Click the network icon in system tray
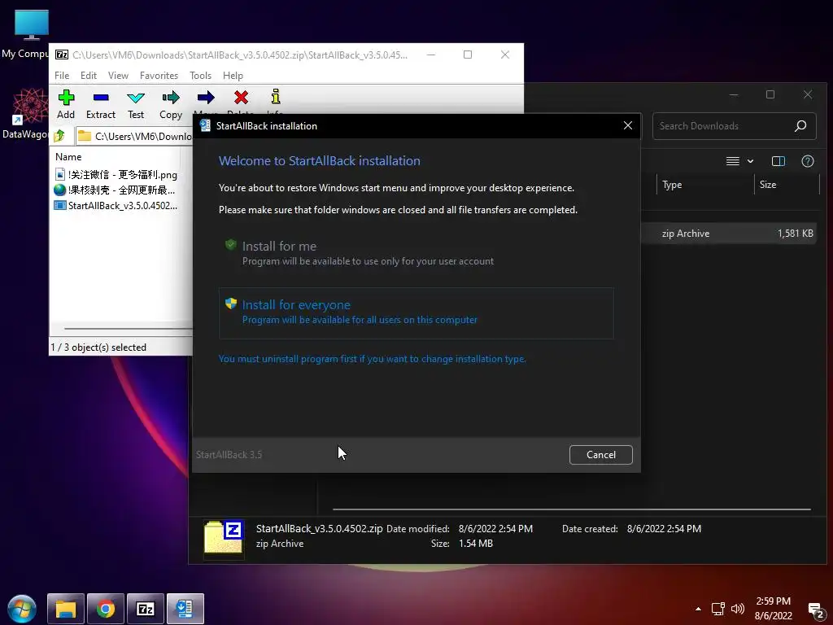 718,609
